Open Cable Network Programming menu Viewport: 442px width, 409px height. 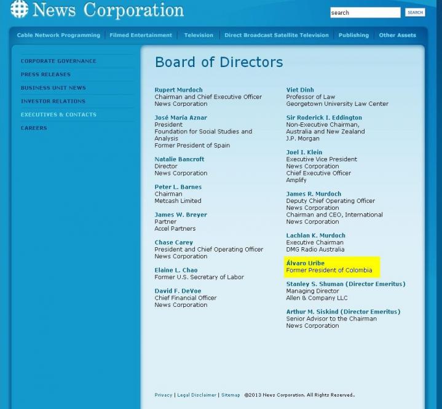point(58,35)
